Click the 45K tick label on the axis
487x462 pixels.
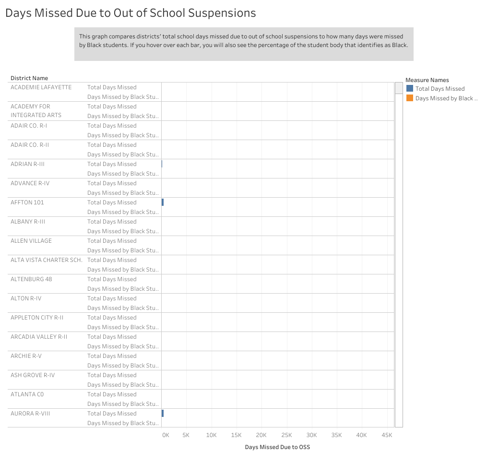click(387, 435)
